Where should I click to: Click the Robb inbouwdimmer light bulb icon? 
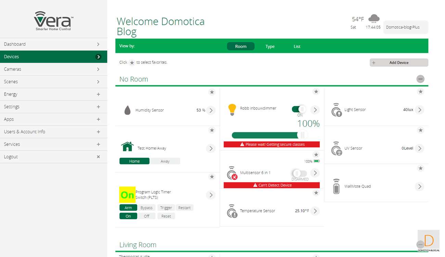click(232, 110)
